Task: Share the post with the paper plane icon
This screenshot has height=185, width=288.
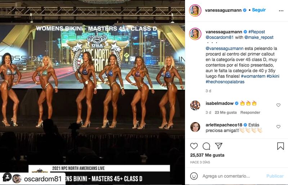Action: click(219, 146)
